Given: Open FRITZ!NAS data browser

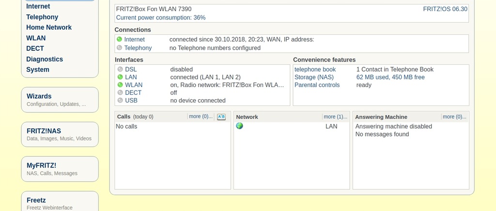Looking at the screenshot, I should point(60,135).
